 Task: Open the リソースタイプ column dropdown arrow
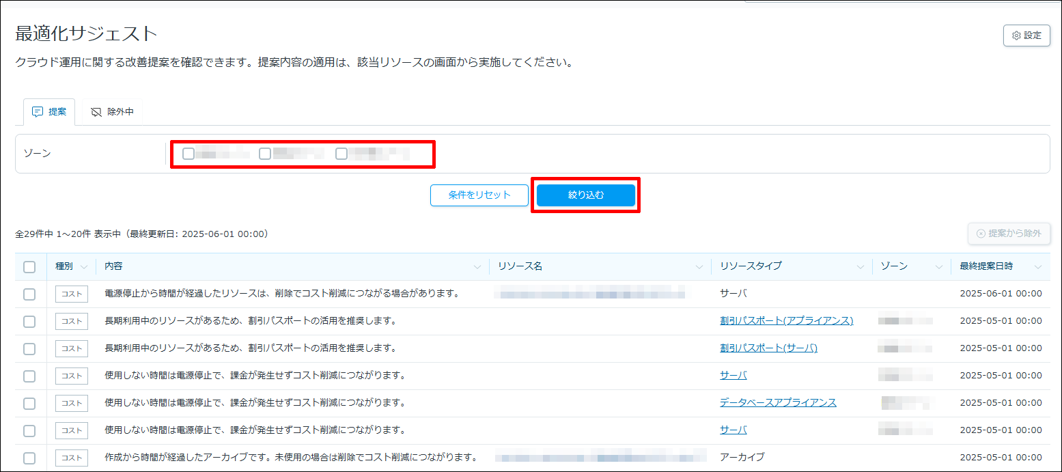pyautogui.click(x=860, y=266)
